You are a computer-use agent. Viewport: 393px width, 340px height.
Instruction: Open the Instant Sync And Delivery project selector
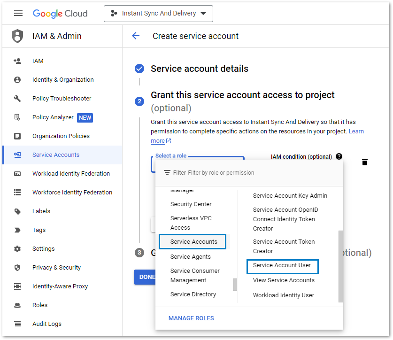pos(158,14)
